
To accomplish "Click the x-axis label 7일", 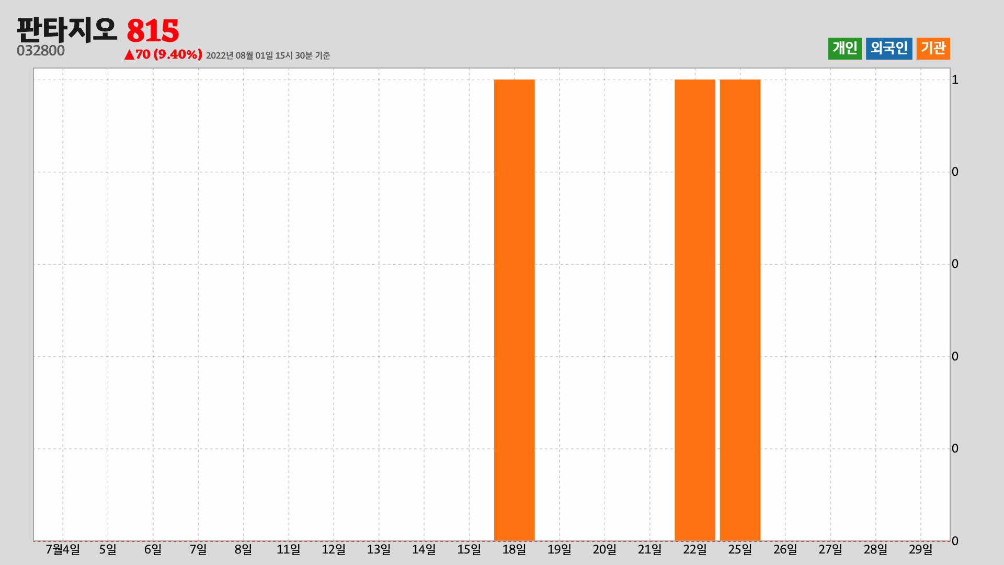I will coord(198,549).
